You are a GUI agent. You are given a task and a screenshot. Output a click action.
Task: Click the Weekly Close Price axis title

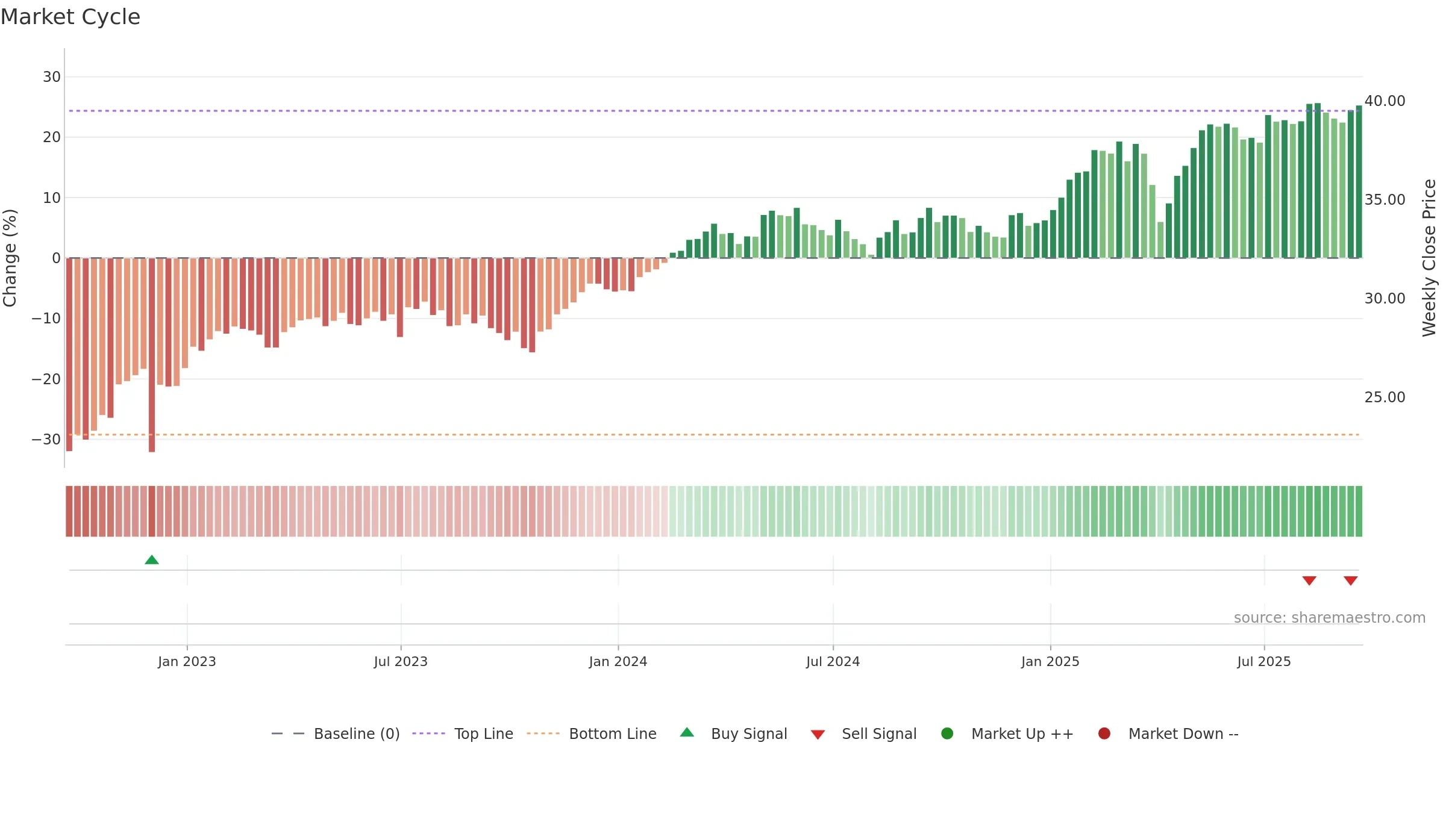[1429, 258]
